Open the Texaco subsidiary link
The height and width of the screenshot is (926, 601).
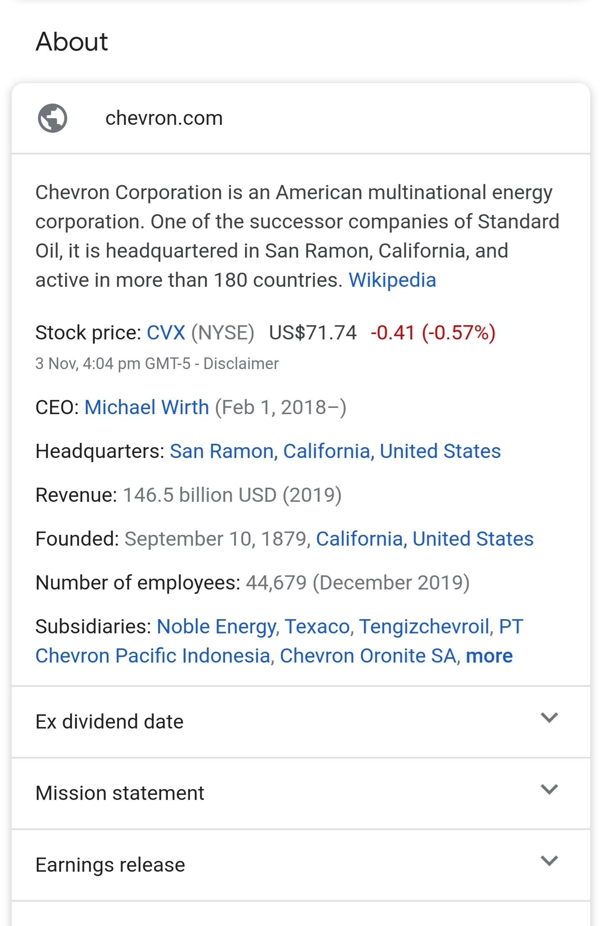point(318,626)
